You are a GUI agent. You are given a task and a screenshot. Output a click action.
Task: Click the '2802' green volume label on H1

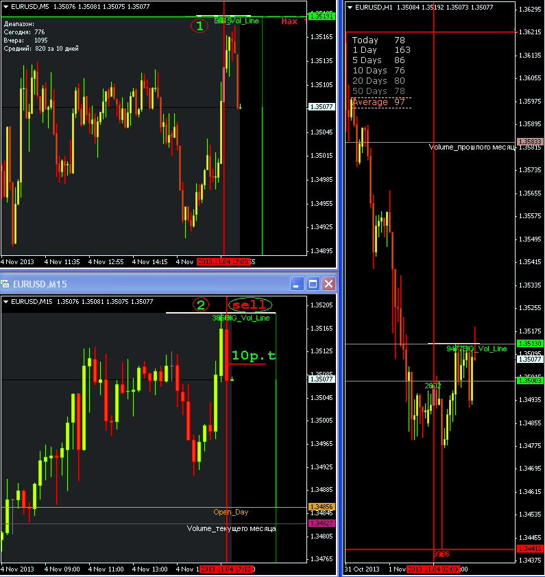[x=433, y=386]
